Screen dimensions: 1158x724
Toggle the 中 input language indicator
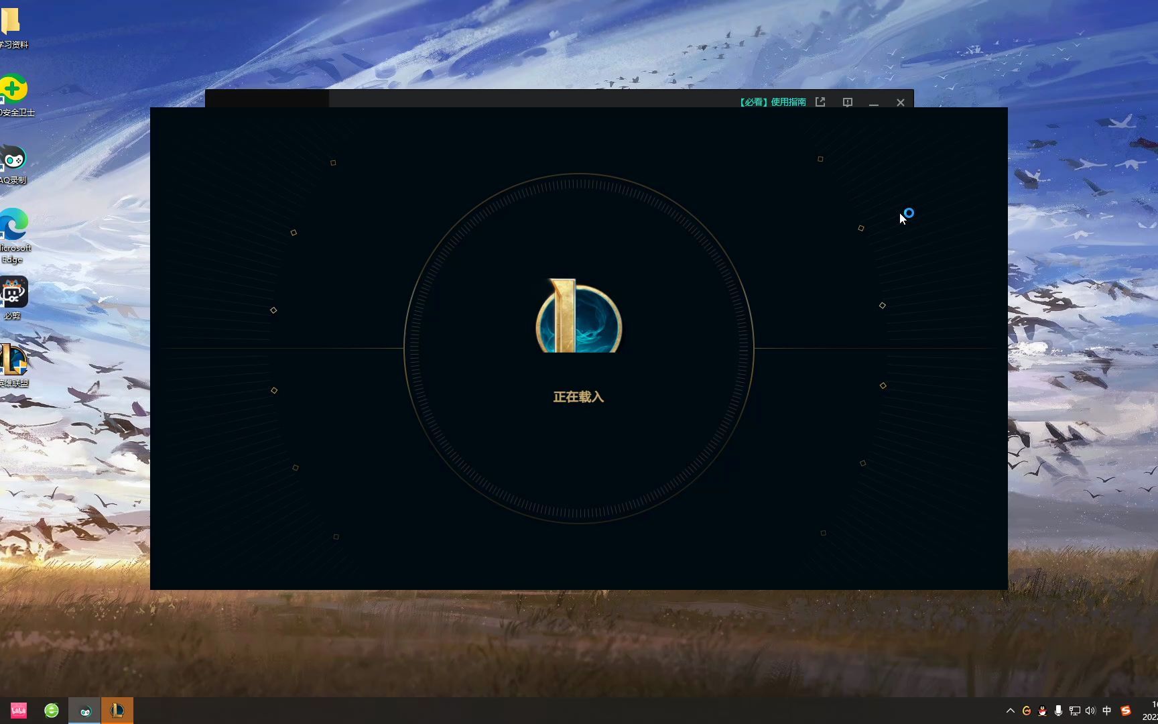[1106, 711]
